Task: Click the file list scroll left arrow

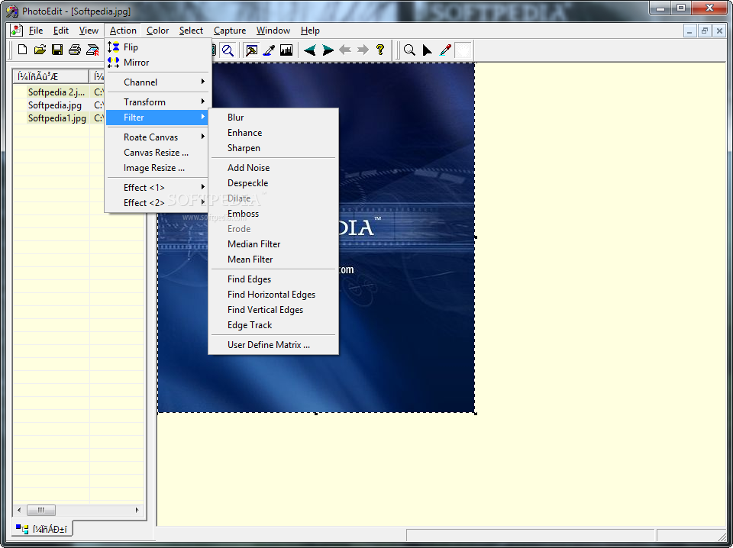Action: click(19, 510)
